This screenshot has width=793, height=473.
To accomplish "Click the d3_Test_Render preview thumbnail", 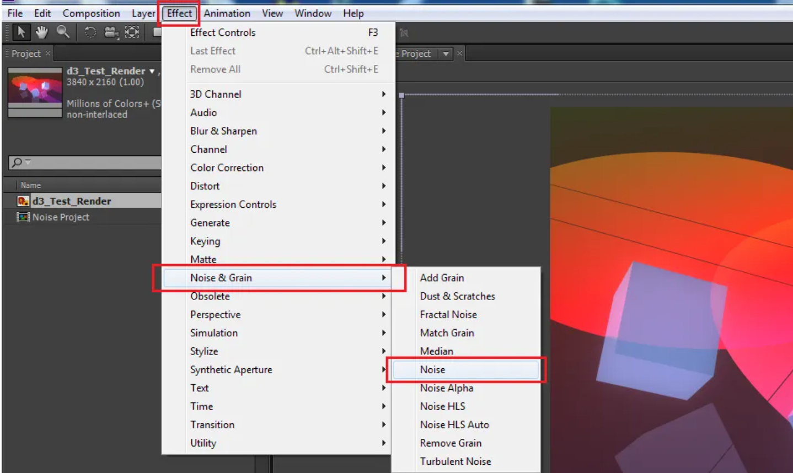I will (x=35, y=93).
